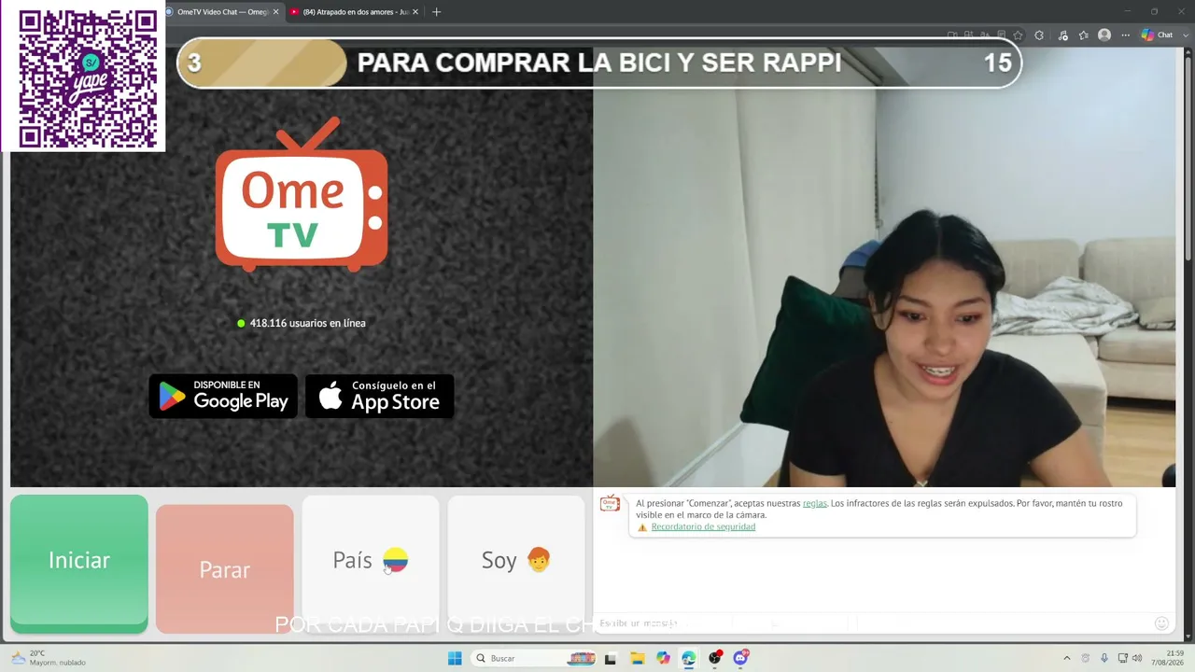Viewport: 1195px width, 672px height.
Task: Click the '418.116 usuarios en línea' text
Action: (x=308, y=323)
